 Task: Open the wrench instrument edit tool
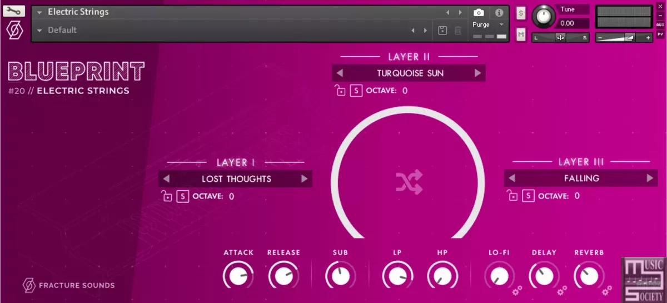pos(14,11)
